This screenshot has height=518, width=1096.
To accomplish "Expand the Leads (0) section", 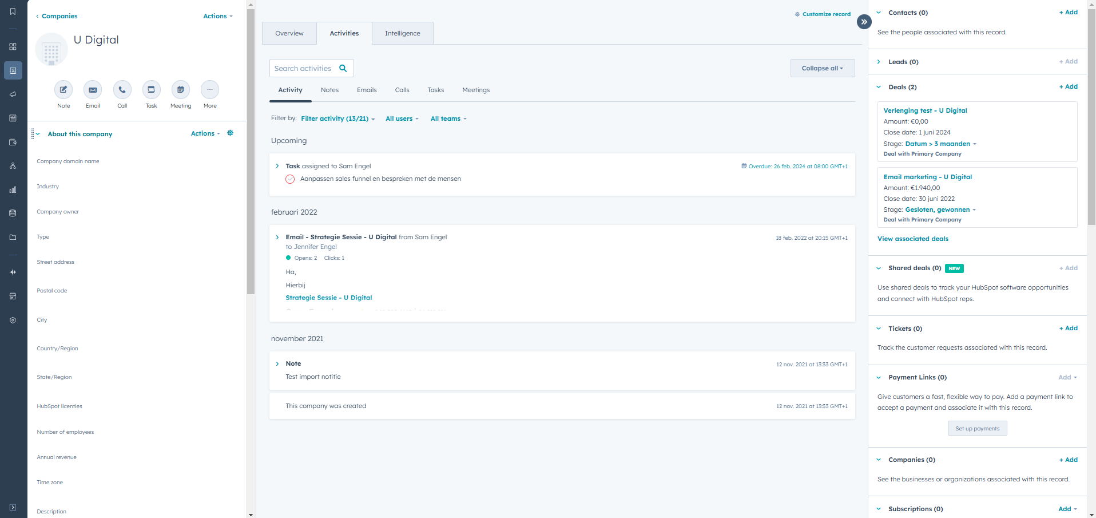I will [879, 62].
